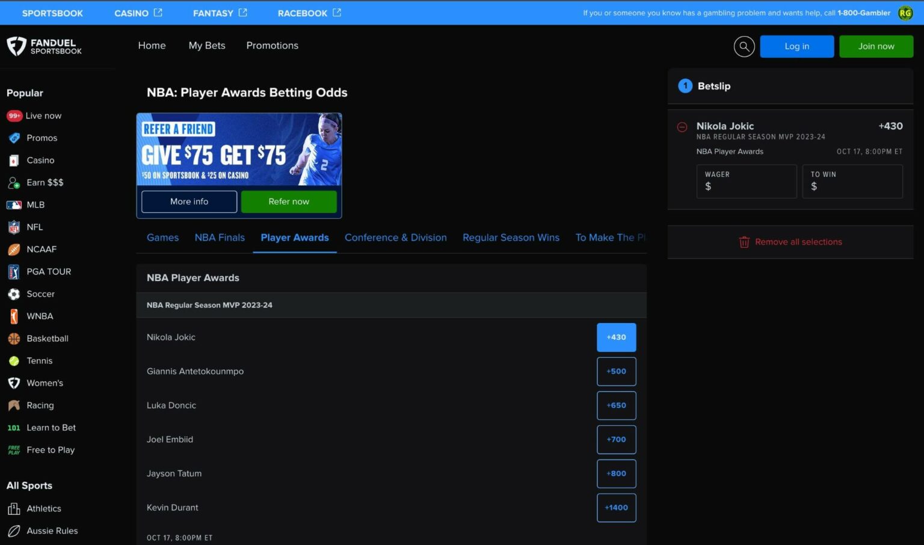The image size is (924, 545).
Task: Click the Betslip count badge showing 1
Action: [x=685, y=86]
